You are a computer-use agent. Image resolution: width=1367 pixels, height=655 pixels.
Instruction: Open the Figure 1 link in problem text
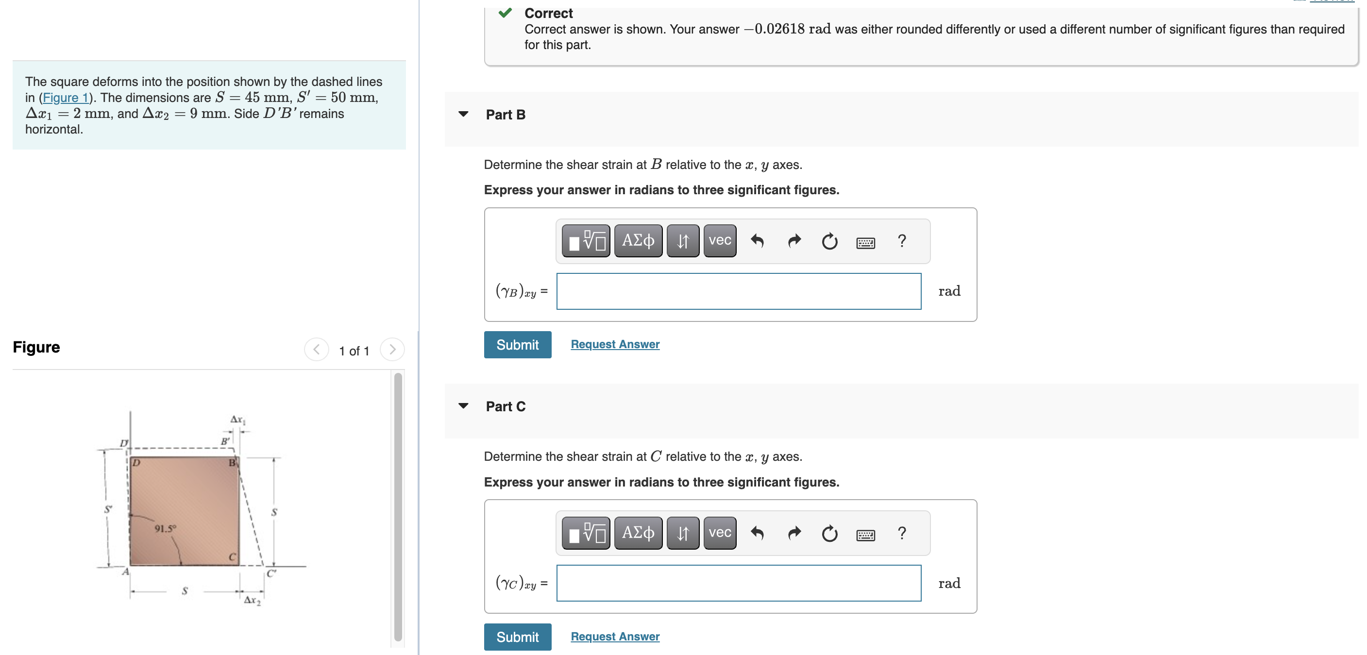[x=65, y=98]
